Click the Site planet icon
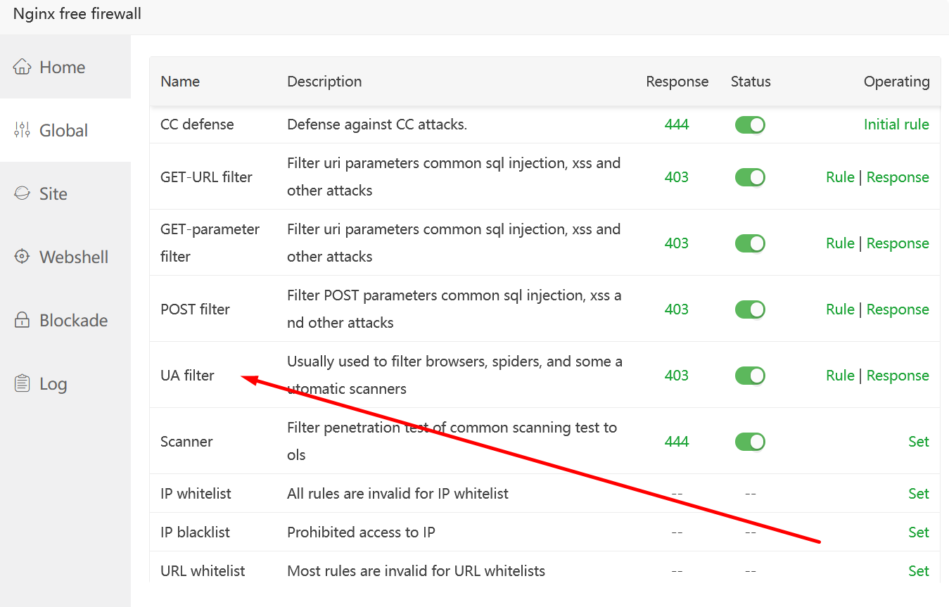This screenshot has width=949, height=607. (x=23, y=193)
